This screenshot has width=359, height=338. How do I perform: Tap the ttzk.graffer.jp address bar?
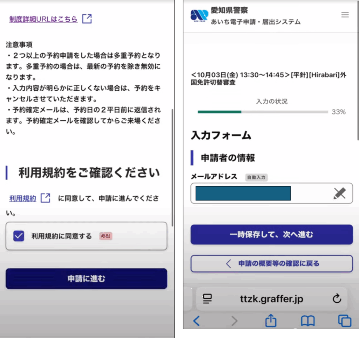coord(271,298)
